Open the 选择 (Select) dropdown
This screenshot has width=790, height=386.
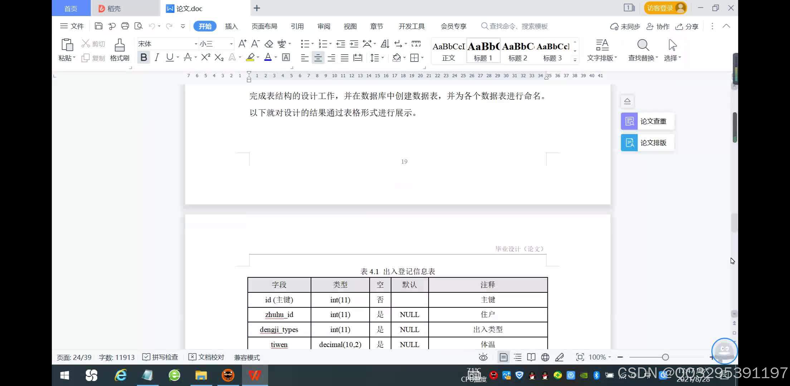coord(672,58)
